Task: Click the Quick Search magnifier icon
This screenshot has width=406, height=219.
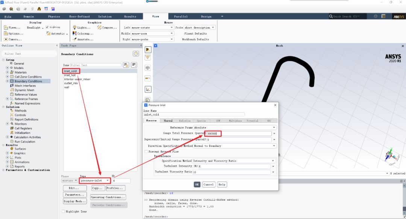Action: click(x=331, y=16)
